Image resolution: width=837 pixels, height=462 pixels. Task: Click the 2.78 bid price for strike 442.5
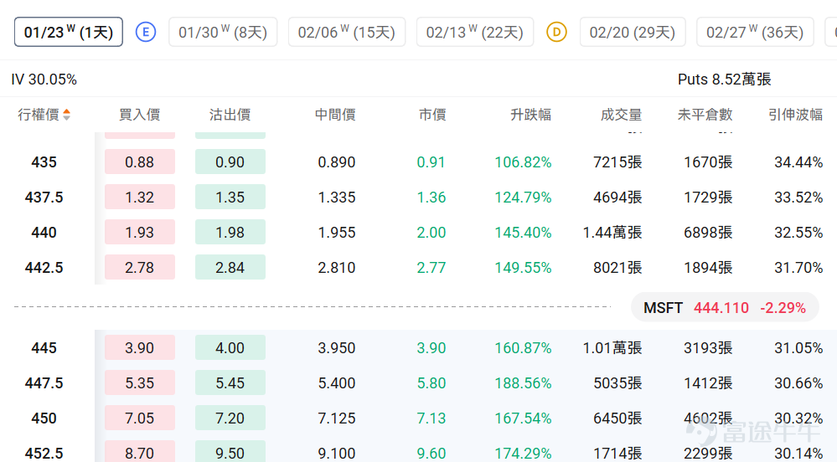pyautogui.click(x=139, y=267)
